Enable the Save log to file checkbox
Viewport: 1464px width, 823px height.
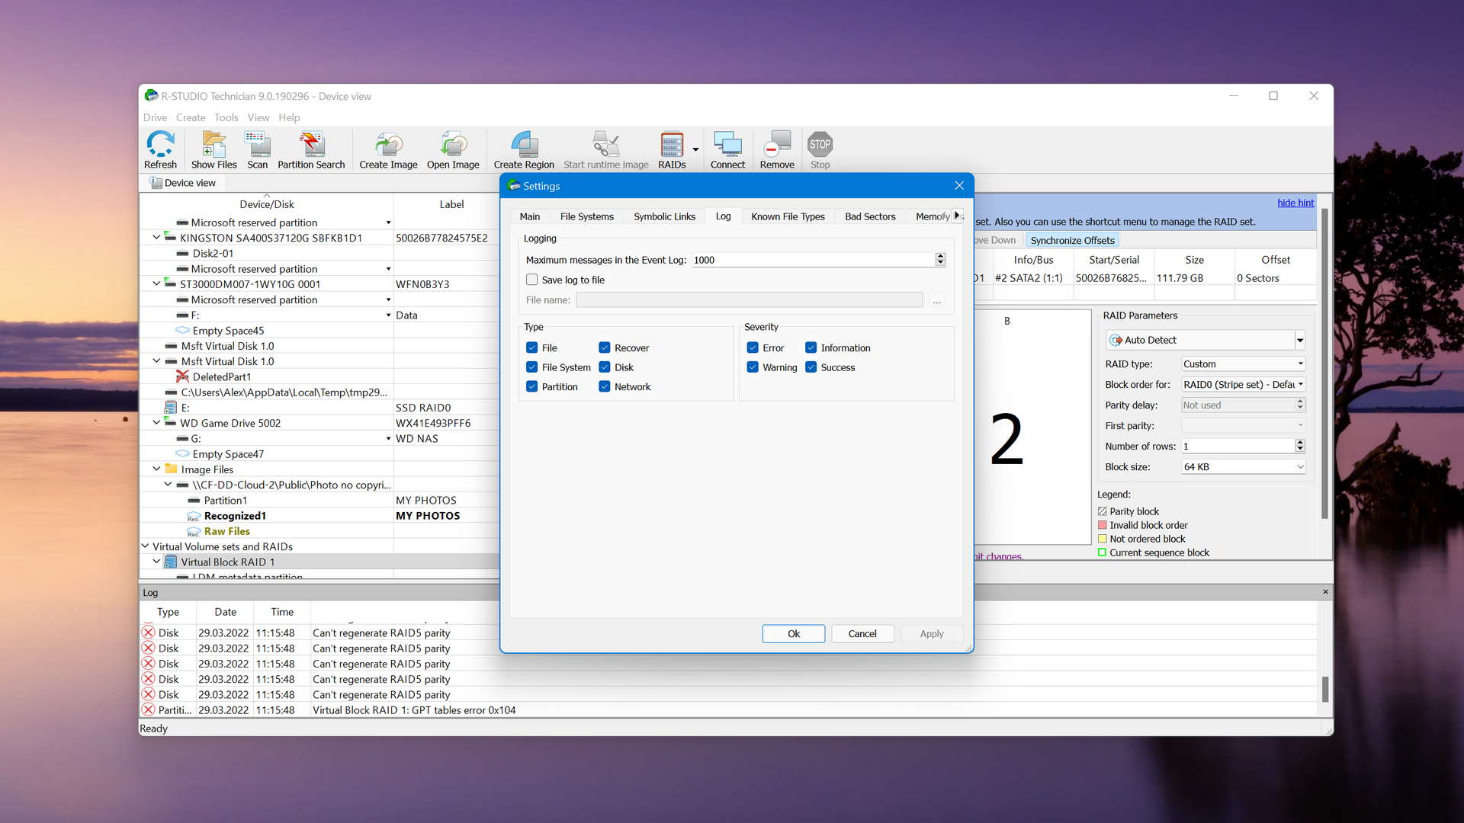[x=532, y=280]
